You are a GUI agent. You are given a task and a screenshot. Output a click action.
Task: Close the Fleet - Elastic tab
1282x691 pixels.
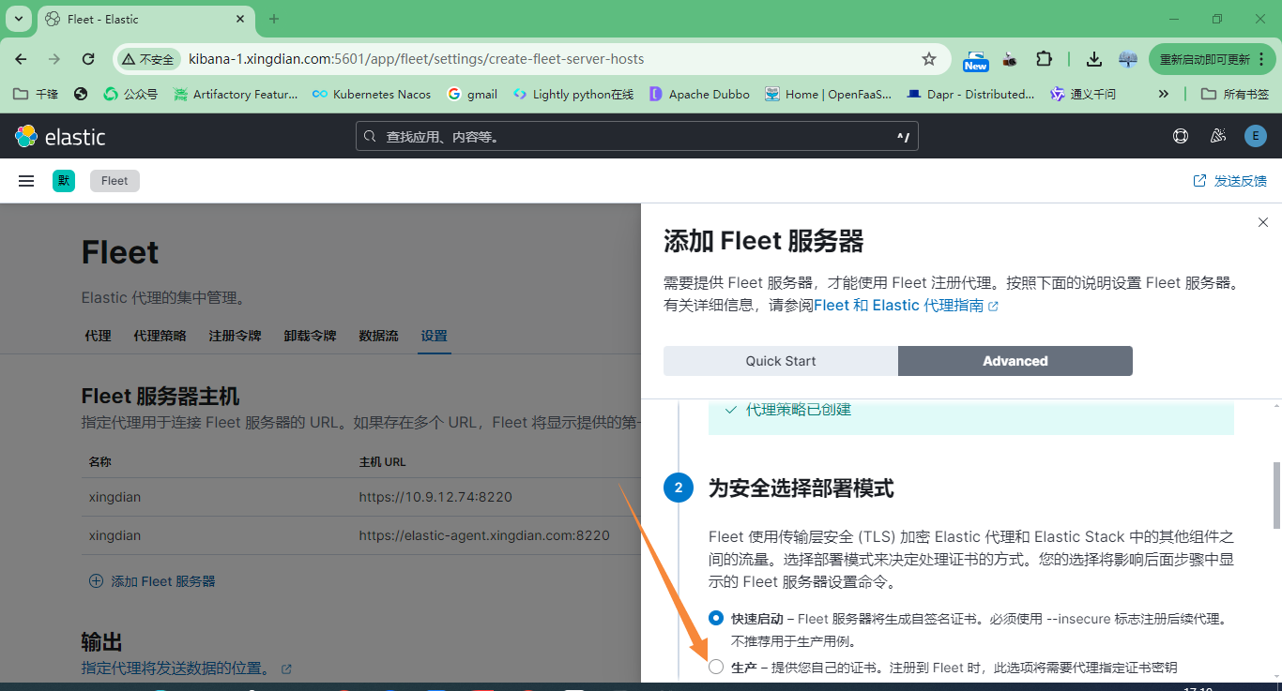(240, 19)
